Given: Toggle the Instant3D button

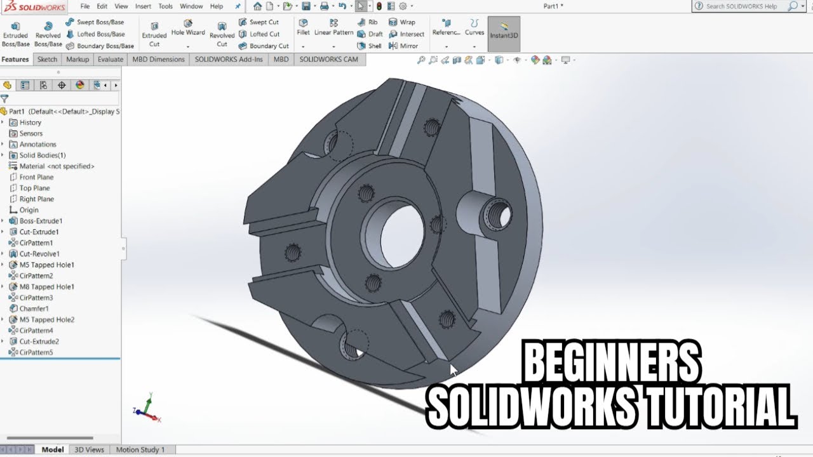Looking at the screenshot, I should 504,33.
